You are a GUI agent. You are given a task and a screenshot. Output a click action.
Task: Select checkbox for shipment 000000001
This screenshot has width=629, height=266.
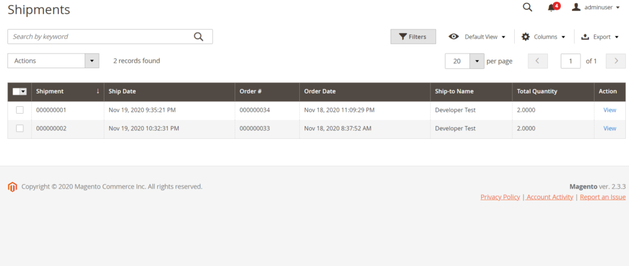pyautogui.click(x=20, y=110)
